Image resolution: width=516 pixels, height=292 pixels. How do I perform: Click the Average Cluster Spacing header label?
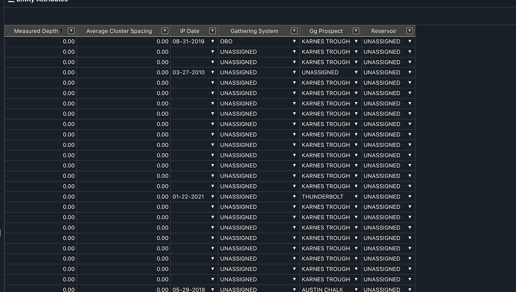point(119,31)
